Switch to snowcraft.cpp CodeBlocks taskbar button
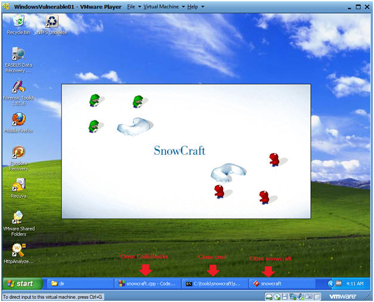The image size is (374, 302). pyautogui.click(x=148, y=284)
